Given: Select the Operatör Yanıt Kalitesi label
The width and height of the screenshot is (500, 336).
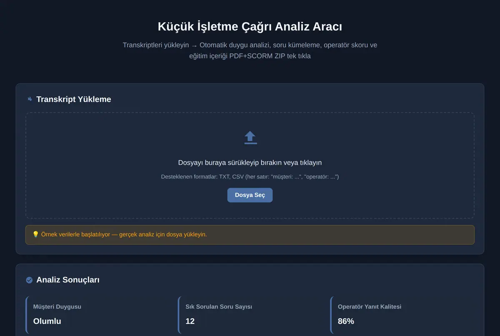Looking at the screenshot, I should pyautogui.click(x=370, y=306).
